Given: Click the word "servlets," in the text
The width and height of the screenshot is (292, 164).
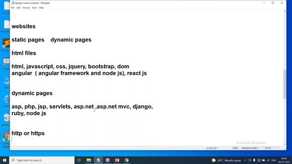Looking at the screenshot, I should [61, 107].
